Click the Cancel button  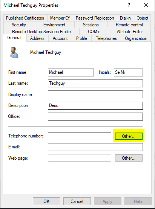point(77,201)
